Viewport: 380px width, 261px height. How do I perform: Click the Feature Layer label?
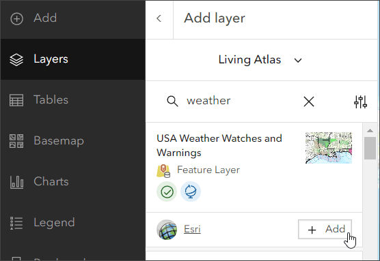[x=208, y=170]
